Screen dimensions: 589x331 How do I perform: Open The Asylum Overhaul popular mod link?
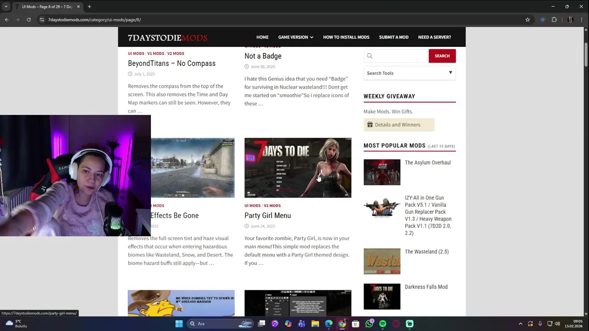pos(427,163)
